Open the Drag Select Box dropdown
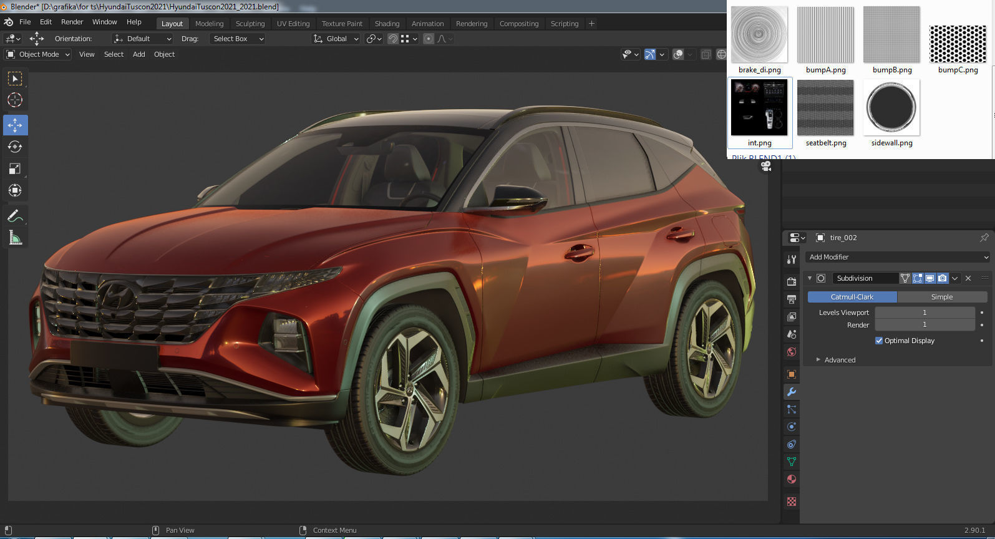Screen dimensions: 995x539 coord(237,39)
